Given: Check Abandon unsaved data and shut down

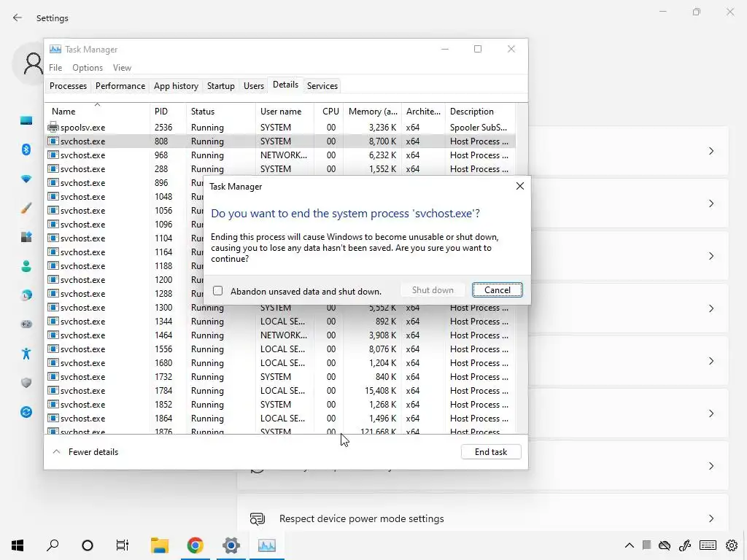Looking at the screenshot, I should pyautogui.click(x=217, y=291).
